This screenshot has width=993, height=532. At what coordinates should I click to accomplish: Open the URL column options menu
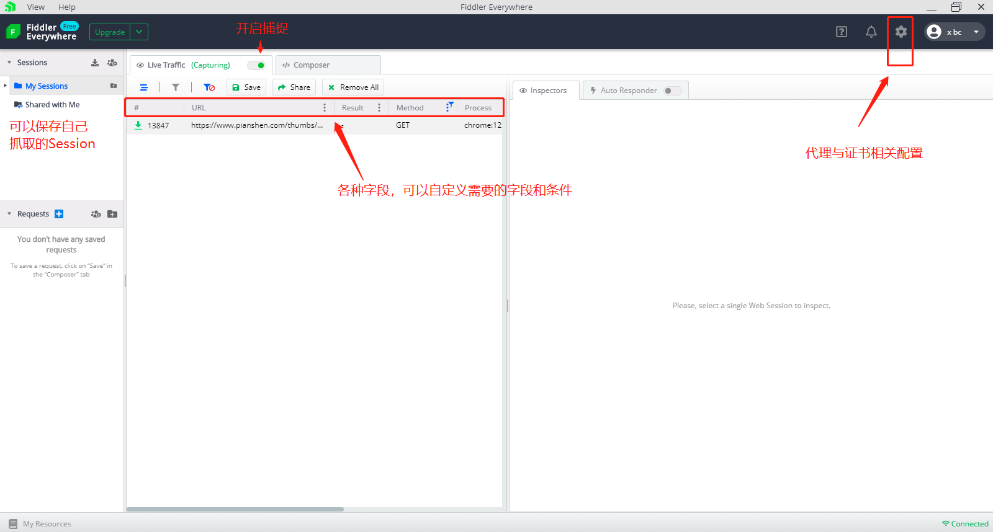click(x=325, y=107)
